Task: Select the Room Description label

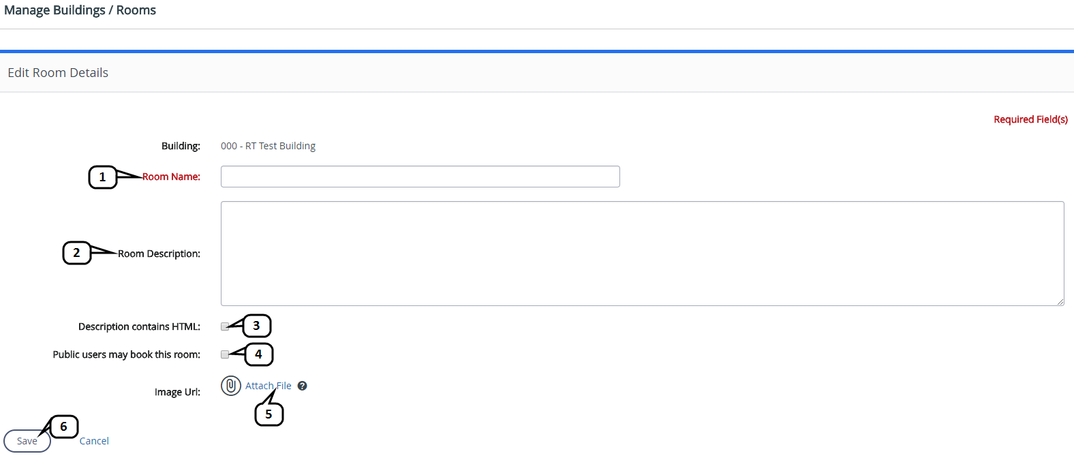Action: [159, 254]
